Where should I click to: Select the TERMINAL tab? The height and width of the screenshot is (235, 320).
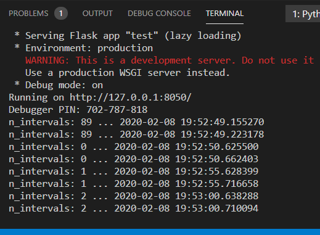coord(224,14)
